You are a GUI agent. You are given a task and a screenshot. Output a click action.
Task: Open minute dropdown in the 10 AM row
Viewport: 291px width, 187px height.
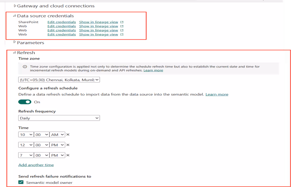(42, 134)
